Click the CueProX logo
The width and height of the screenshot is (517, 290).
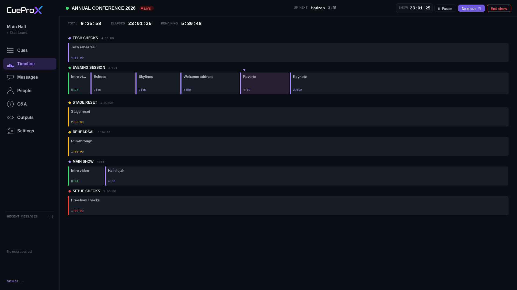pos(25,10)
